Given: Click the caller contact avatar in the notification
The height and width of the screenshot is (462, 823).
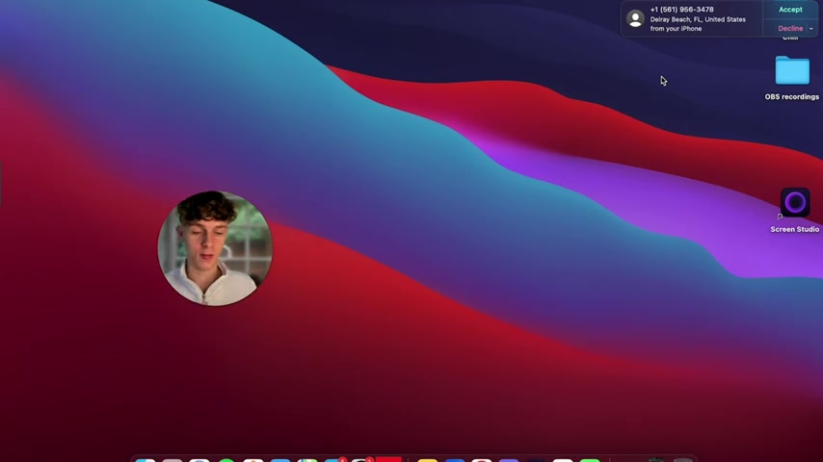Looking at the screenshot, I should click(x=635, y=19).
